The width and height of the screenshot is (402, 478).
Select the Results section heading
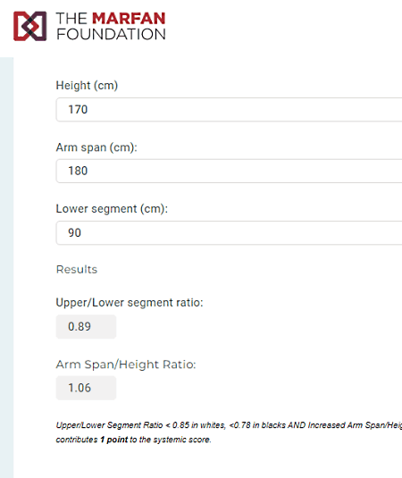77,270
